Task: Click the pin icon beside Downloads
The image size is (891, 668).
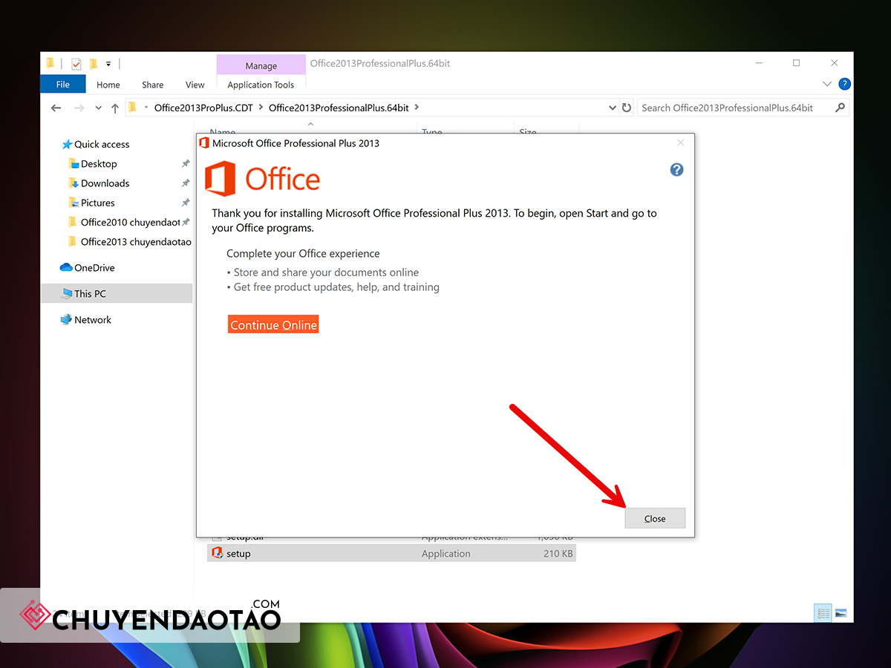Action: (186, 183)
